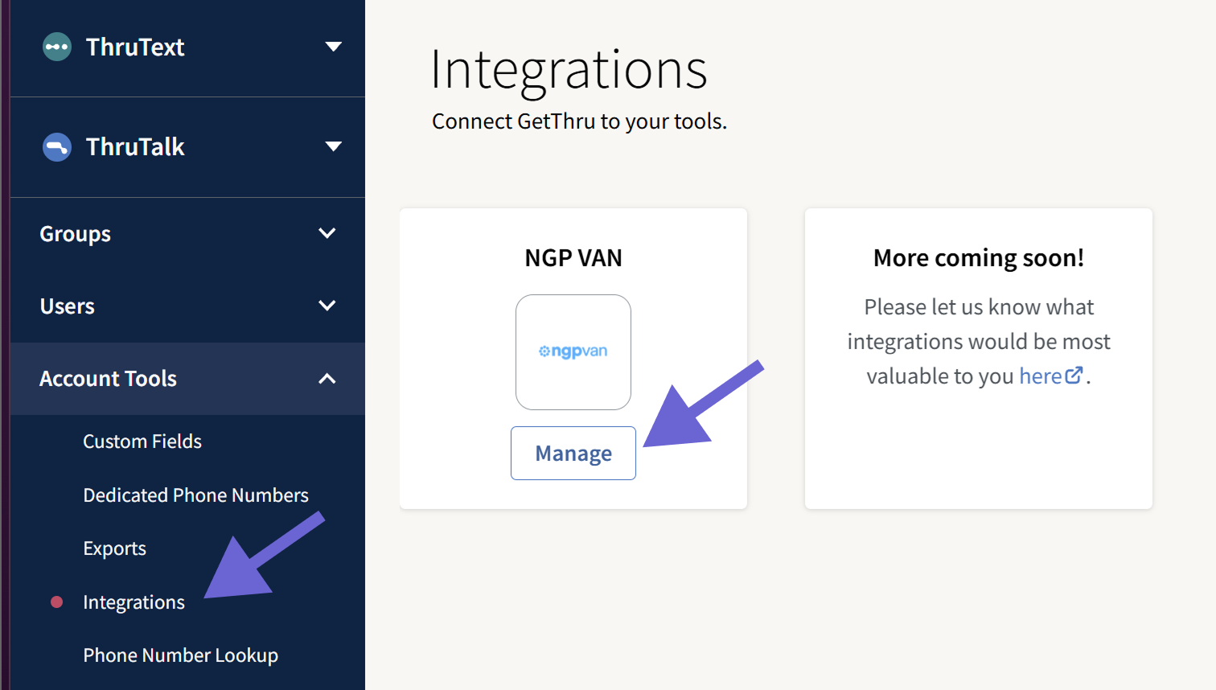Click the NGP VAN card title

(x=573, y=258)
